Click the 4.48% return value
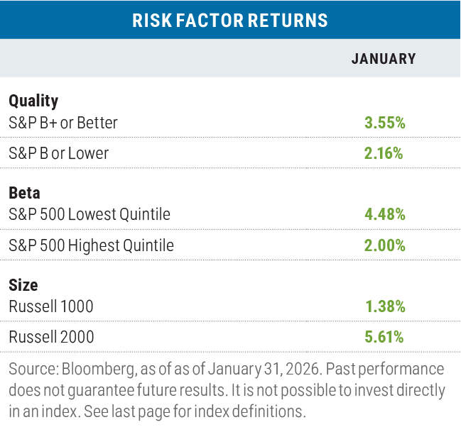This screenshot has height=427, width=461. pyautogui.click(x=384, y=214)
